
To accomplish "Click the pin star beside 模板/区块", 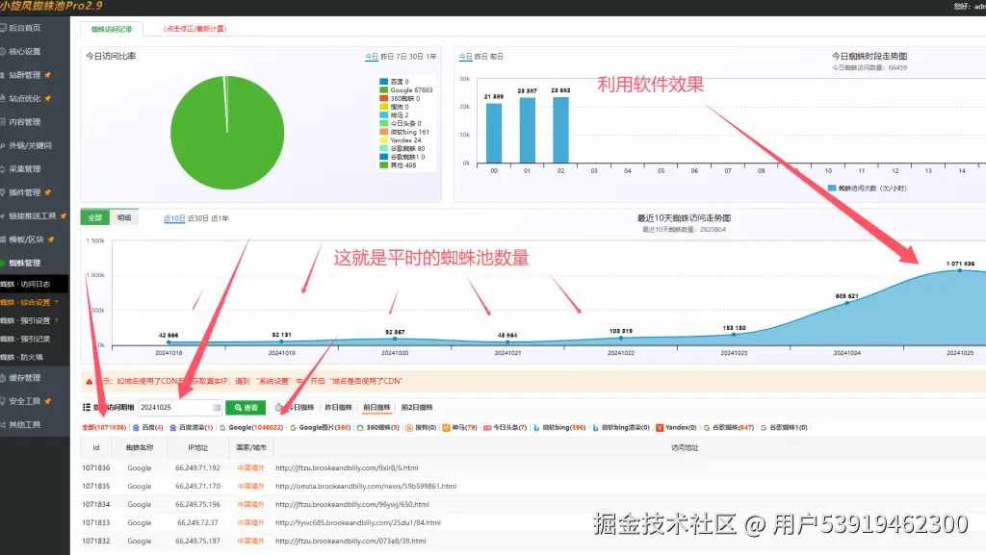I will tap(51, 240).
